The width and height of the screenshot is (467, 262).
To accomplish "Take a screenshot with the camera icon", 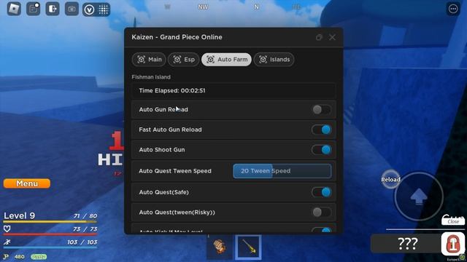I will click(x=72, y=9).
